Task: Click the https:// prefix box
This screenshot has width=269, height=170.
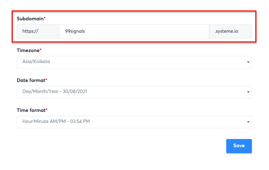Action: click(x=38, y=31)
